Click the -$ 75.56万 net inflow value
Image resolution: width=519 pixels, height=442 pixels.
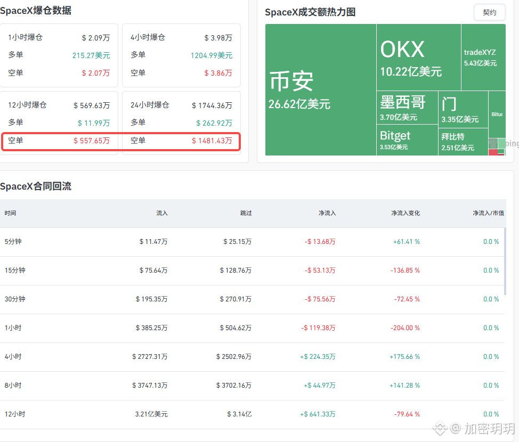pos(320,299)
